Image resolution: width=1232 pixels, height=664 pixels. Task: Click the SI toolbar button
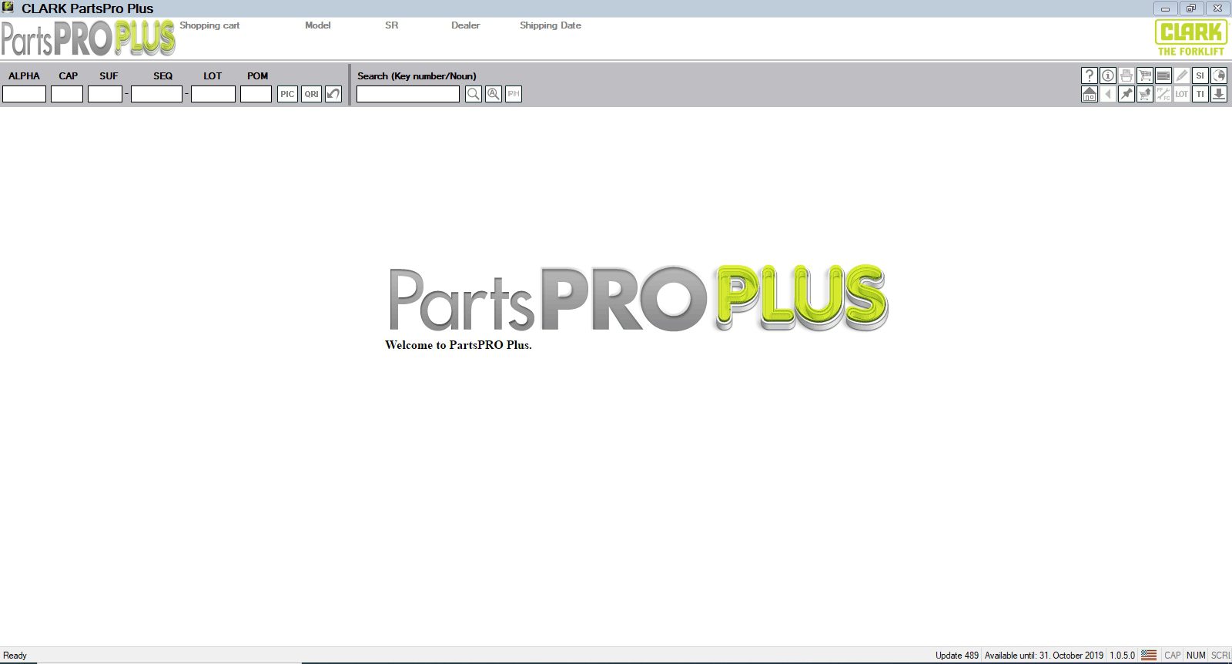tap(1200, 75)
